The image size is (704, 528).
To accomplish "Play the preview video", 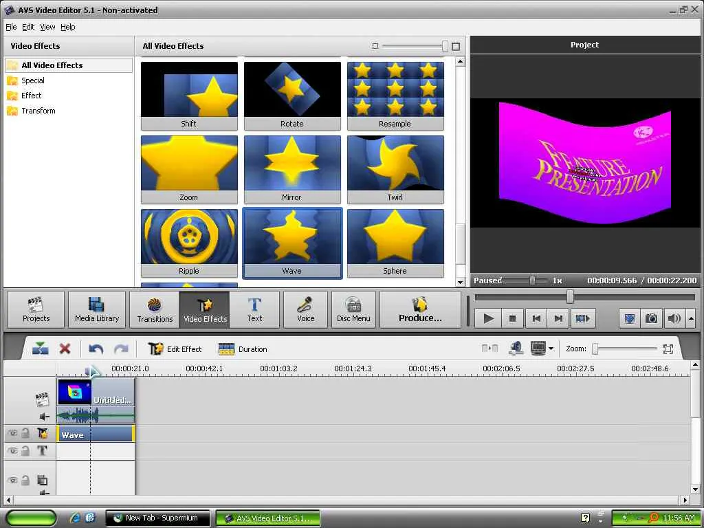I will click(x=489, y=318).
